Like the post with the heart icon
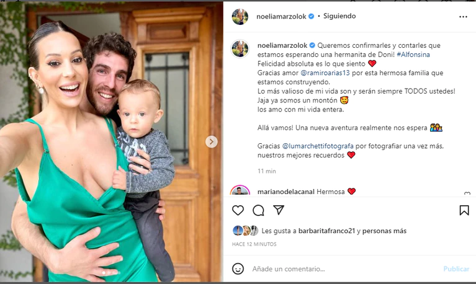476x284 pixels. coord(238,210)
